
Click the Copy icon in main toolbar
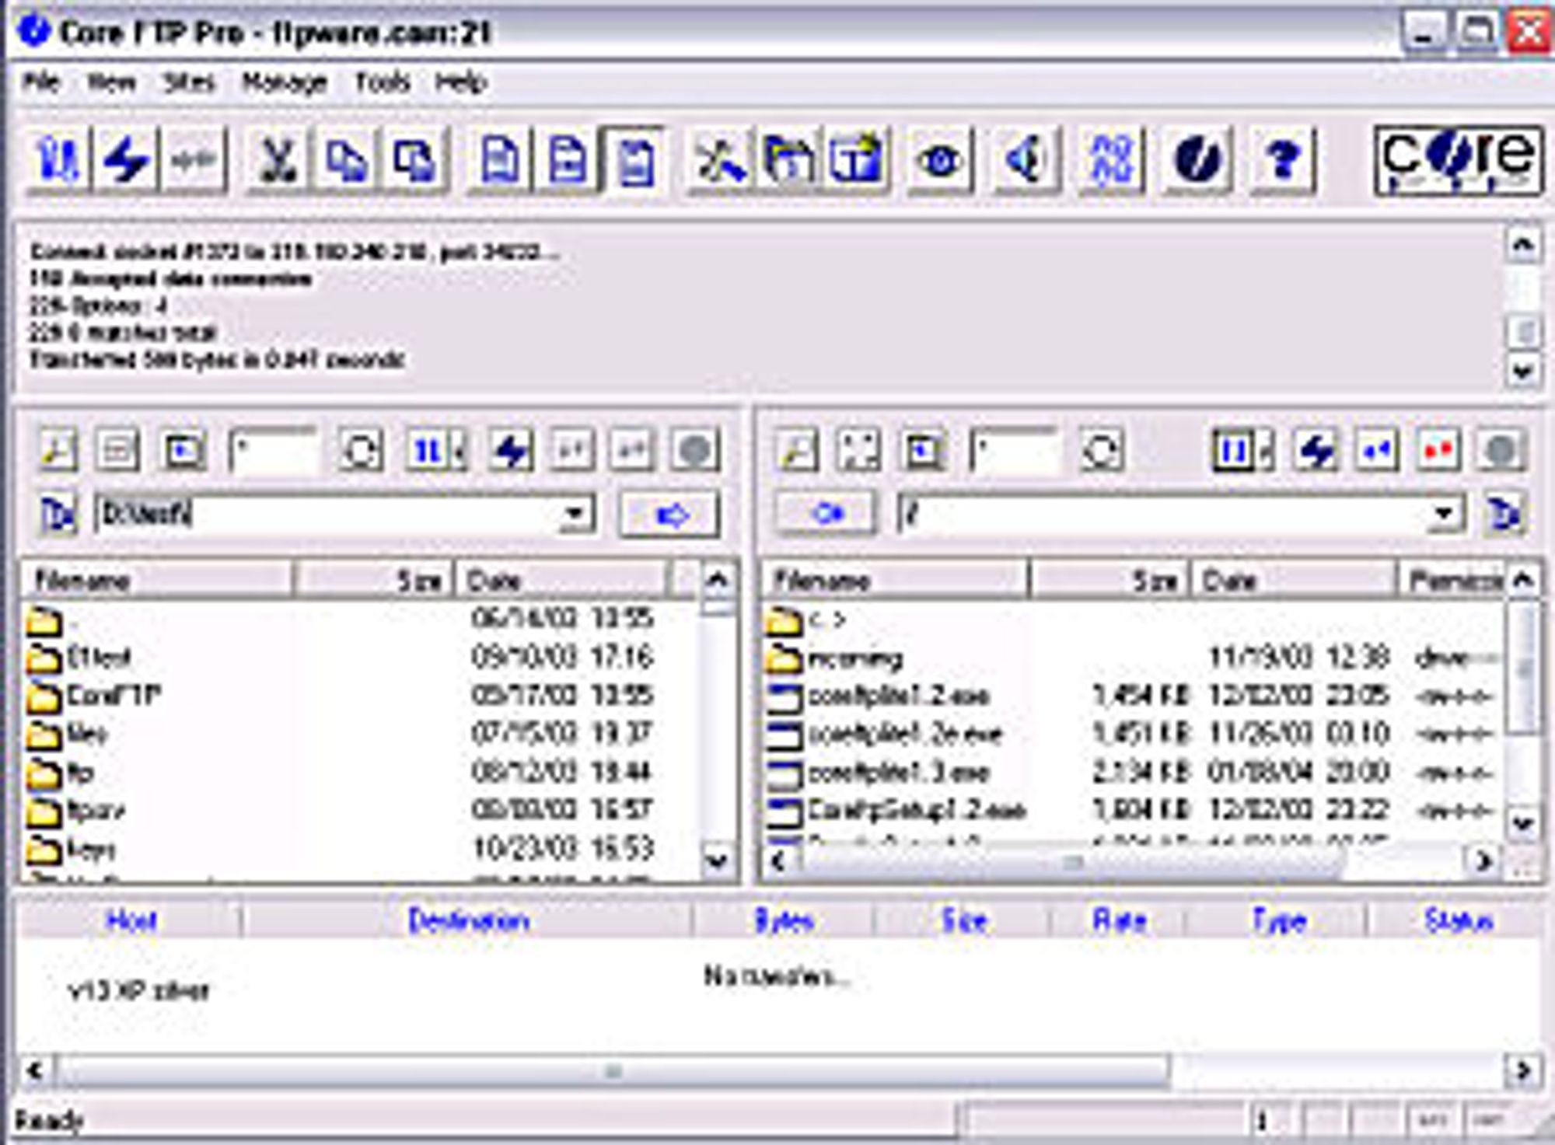click(x=345, y=160)
